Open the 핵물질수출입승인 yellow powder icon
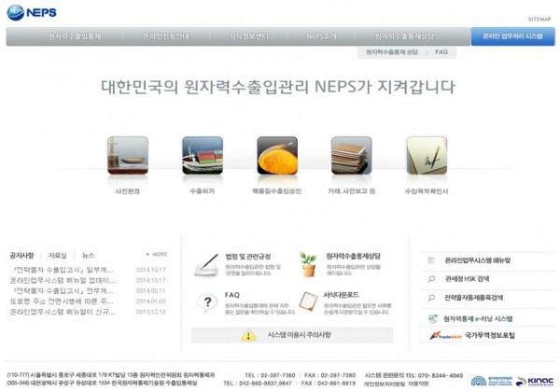 click(277, 156)
